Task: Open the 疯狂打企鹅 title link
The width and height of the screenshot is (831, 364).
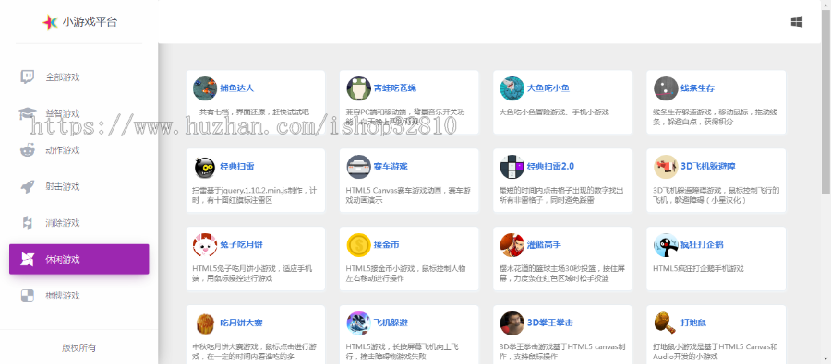Action: click(702, 245)
